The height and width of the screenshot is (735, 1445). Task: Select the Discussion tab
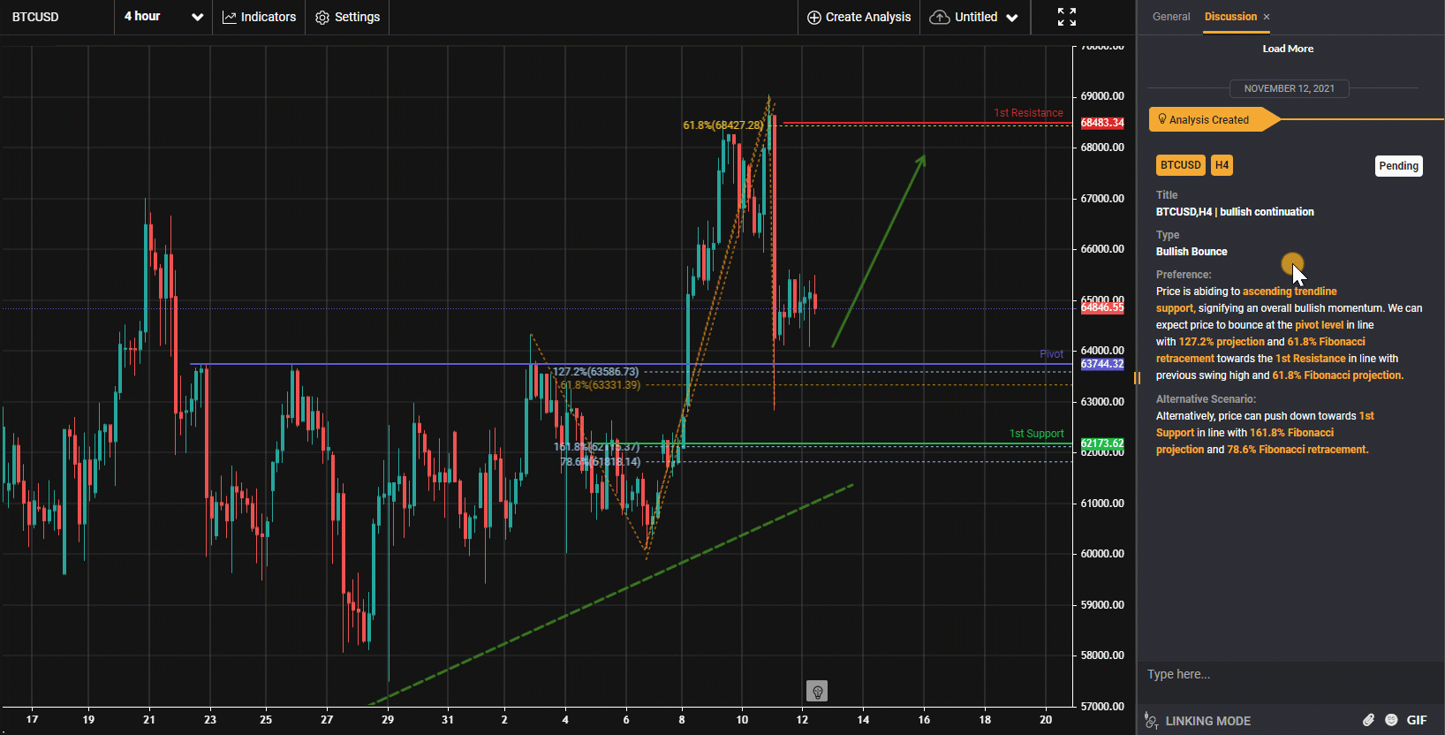coord(1230,17)
